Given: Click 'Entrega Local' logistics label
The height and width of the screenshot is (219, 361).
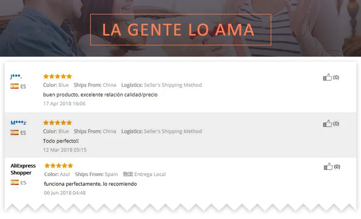Looking at the screenshot, I should coord(150,174).
